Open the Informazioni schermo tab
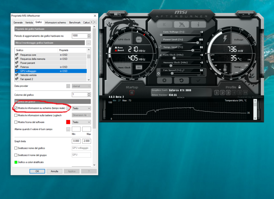Image resolution: width=274 pixels, height=199 pixels. point(55,22)
